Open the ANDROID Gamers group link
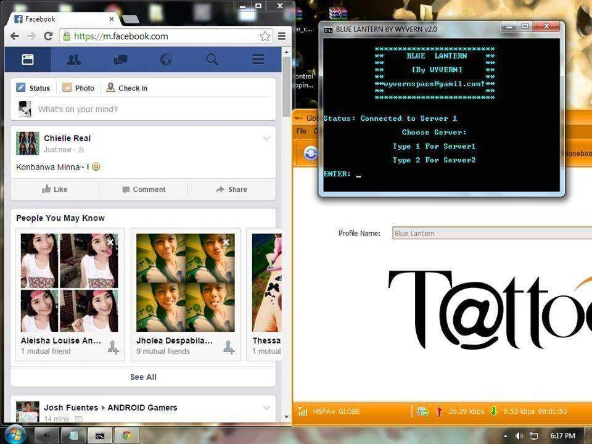Viewport: 592px width, 444px height. click(x=142, y=408)
